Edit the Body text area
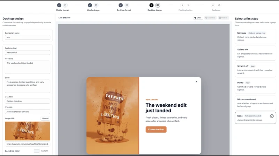The image size is (279, 156). tap(28, 86)
